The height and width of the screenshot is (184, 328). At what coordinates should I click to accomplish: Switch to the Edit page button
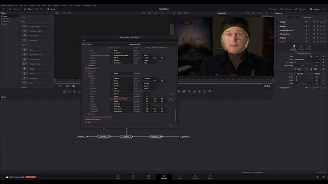149,177
